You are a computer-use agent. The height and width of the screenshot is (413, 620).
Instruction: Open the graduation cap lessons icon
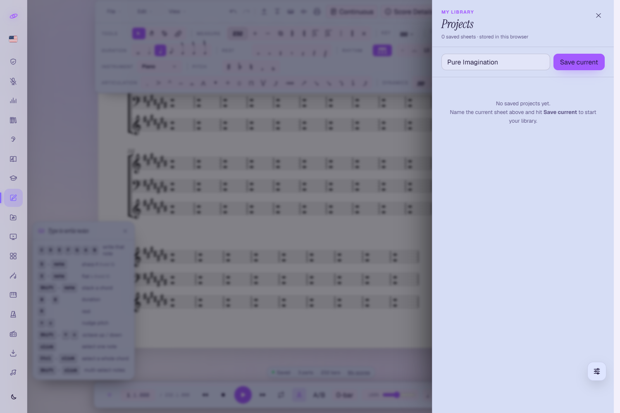[13, 178]
